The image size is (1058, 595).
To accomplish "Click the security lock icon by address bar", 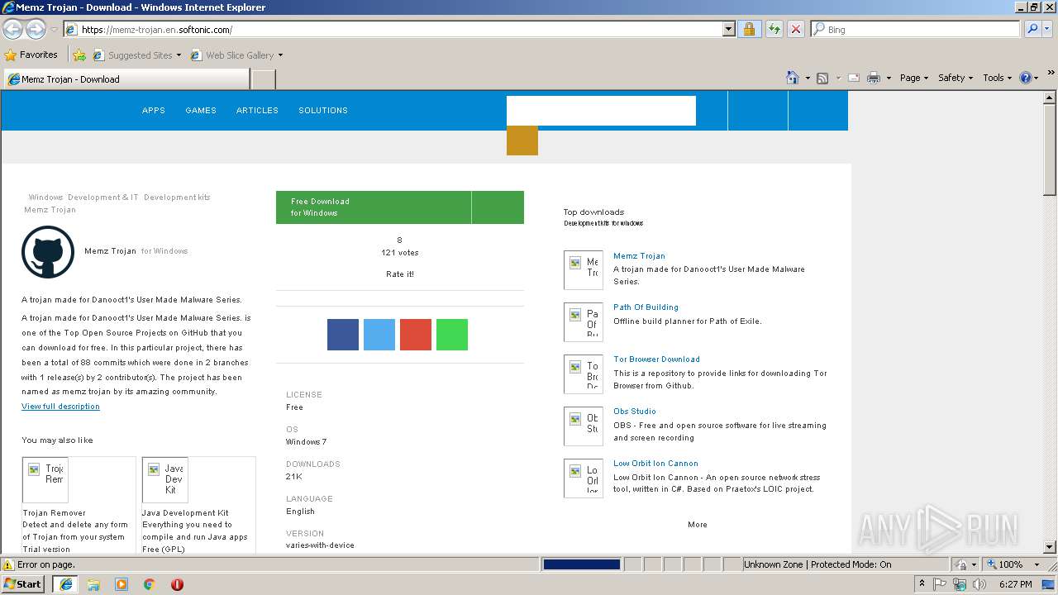I will 749,29.
